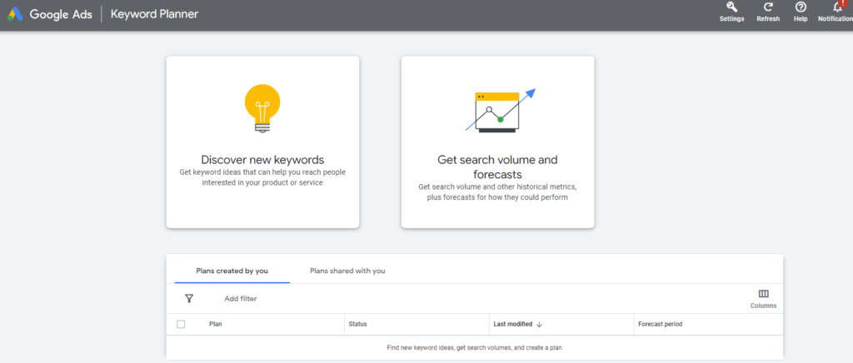Open Settings wrench icon
Image resolution: width=853 pixels, height=363 pixels.
click(731, 7)
